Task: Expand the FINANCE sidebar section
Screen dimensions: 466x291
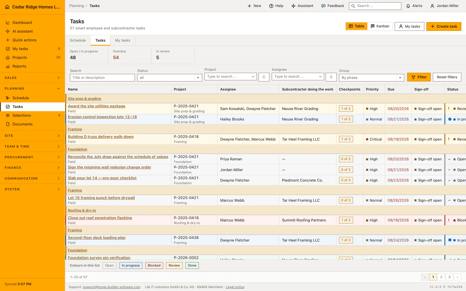Action: [x=32, y=168]
